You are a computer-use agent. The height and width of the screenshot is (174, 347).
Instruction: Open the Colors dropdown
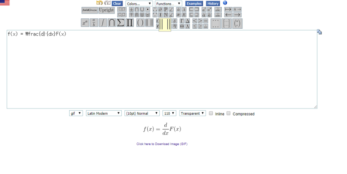(x=139, y=4)
